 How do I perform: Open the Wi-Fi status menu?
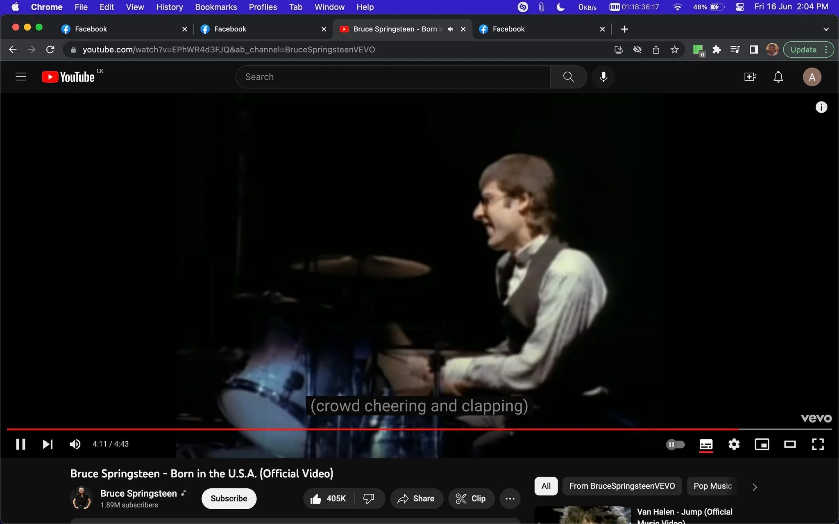tap(678, 7)
